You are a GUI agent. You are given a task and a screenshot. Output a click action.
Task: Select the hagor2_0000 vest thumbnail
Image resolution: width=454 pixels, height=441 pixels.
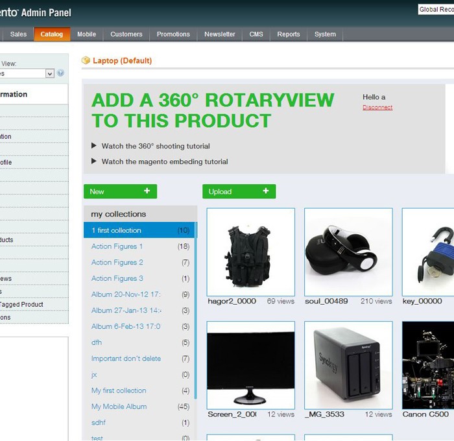[251, 252]
